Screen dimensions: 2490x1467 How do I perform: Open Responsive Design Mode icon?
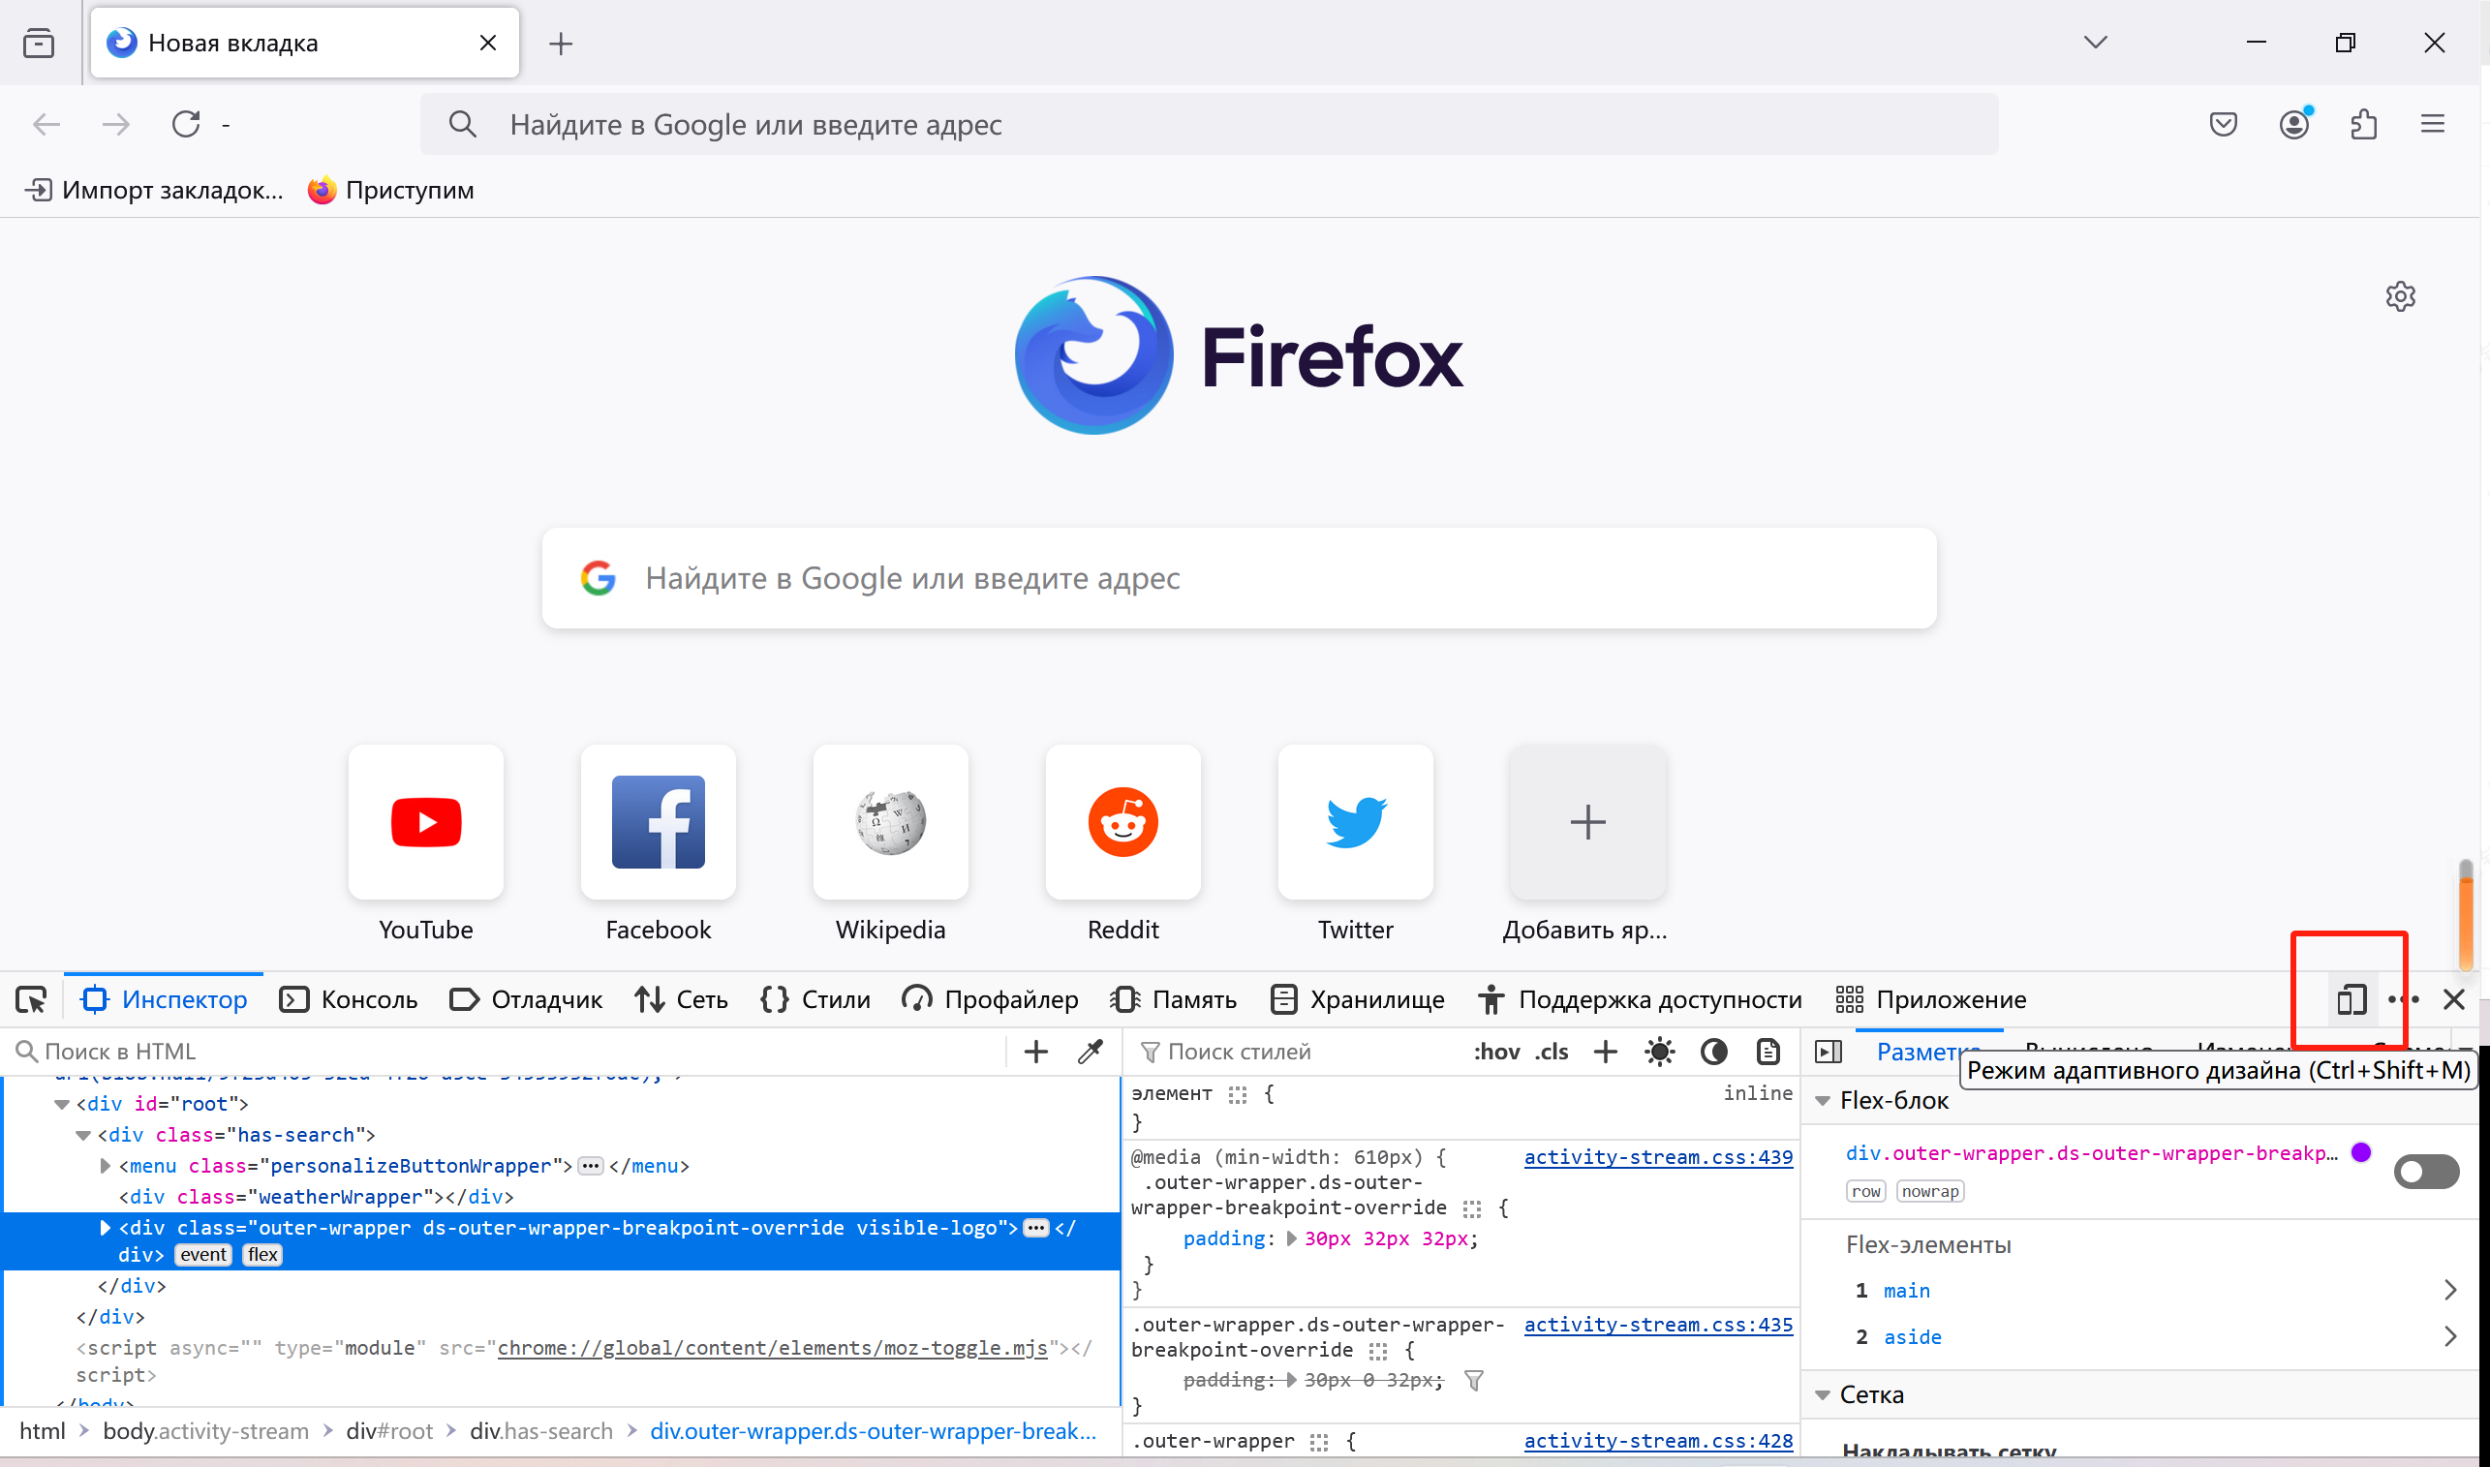pyautogui.click(x=2351, y=999)
